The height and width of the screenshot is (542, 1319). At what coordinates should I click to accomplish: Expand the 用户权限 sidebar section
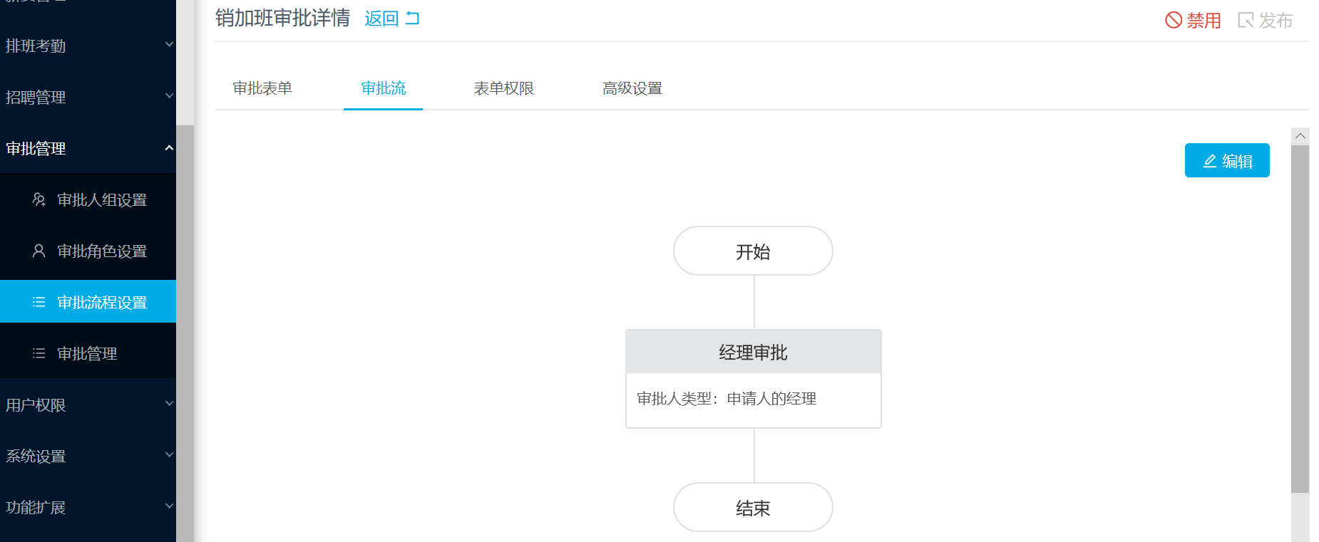pos(88,405)
